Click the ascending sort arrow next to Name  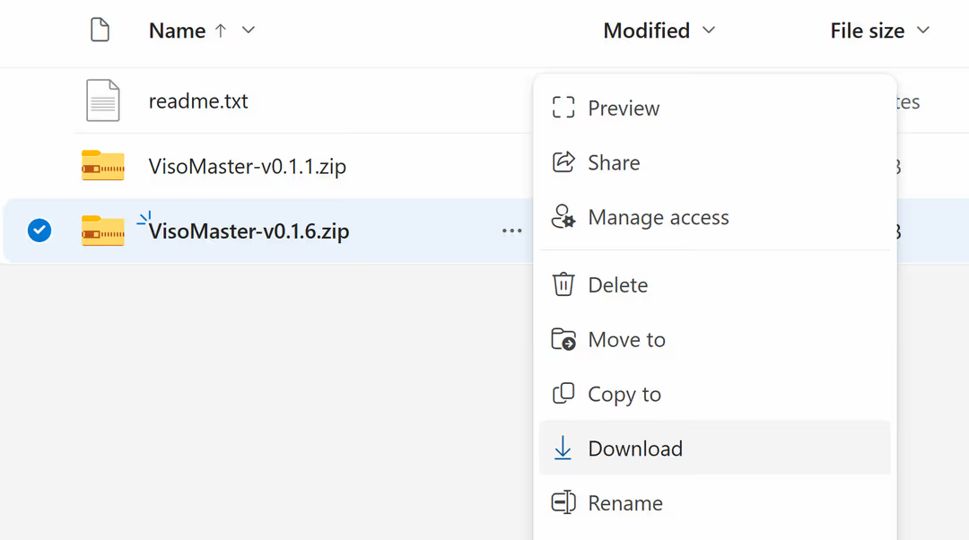(221, 30)
